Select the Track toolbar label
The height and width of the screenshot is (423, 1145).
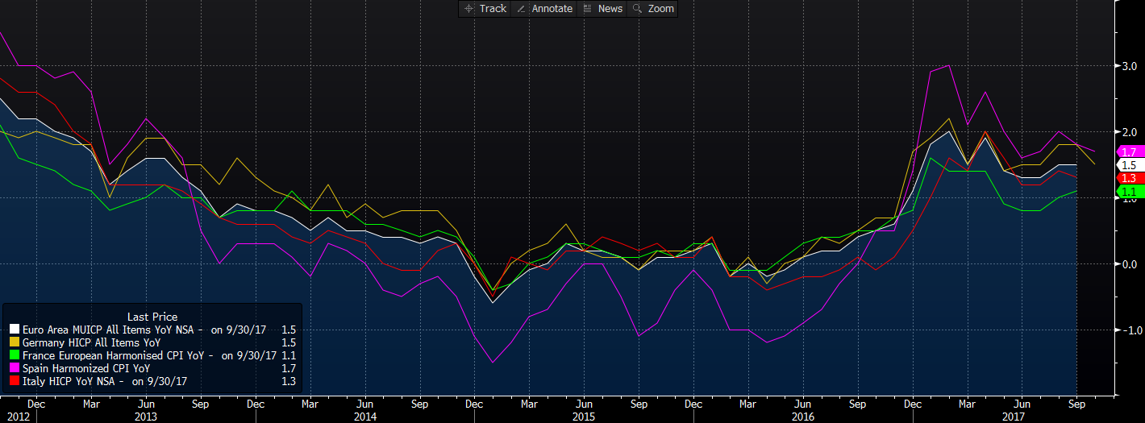click(x=493, y=9)
